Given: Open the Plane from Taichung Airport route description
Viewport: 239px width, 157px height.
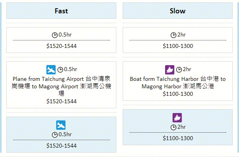Looking at the screenshot, I should [61, 86].
